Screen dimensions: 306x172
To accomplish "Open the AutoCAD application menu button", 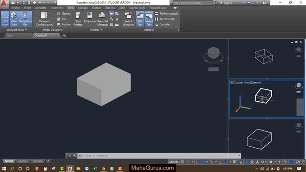I will pos(4,4).
